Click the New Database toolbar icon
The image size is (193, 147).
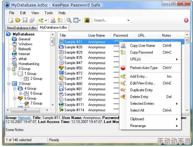(11, 20)
